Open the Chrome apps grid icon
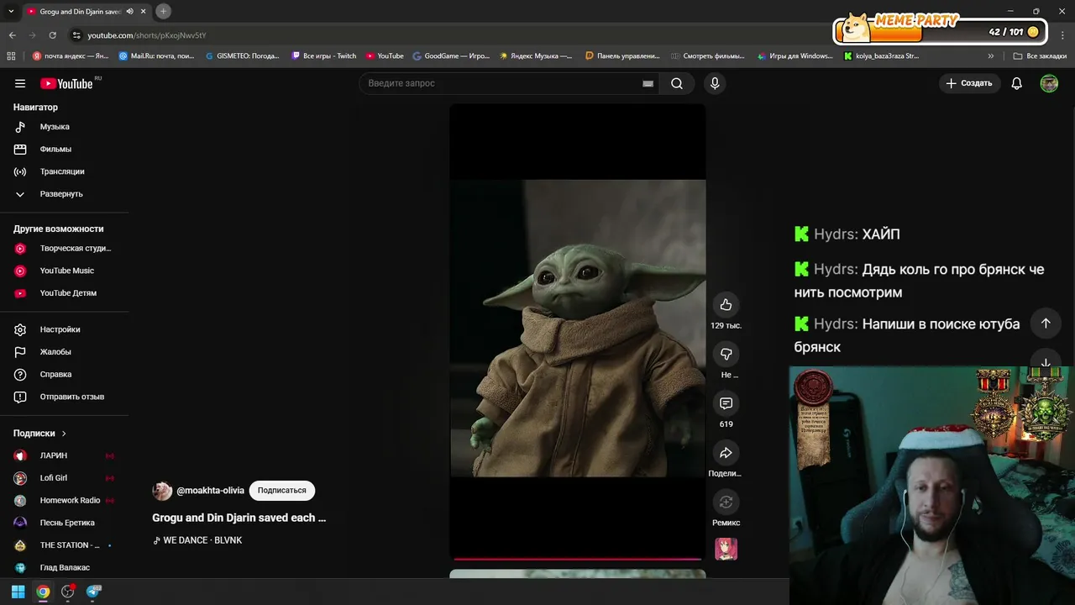1075x605 pixels. click(x=11, y=56)
